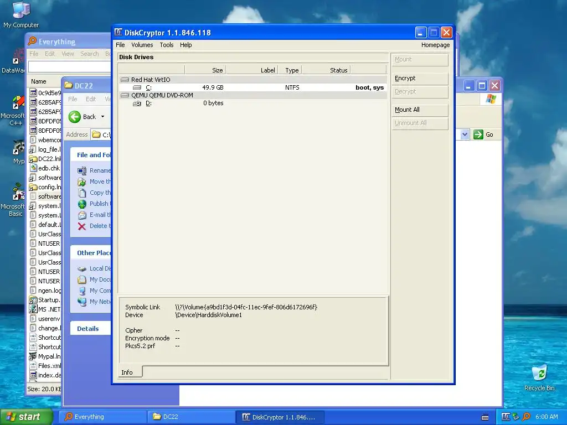Open the Edit menu in Everything window

click(50, 54)
